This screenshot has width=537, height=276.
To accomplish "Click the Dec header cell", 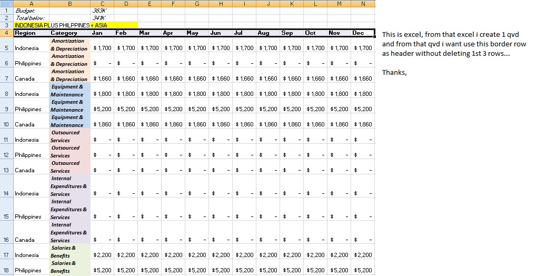I will pos(363,33).
